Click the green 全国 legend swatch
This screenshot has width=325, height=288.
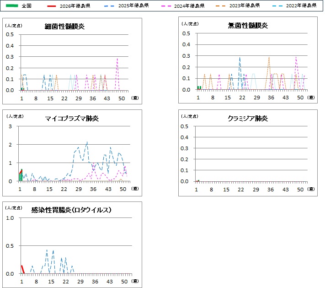(x=11, y=5)
